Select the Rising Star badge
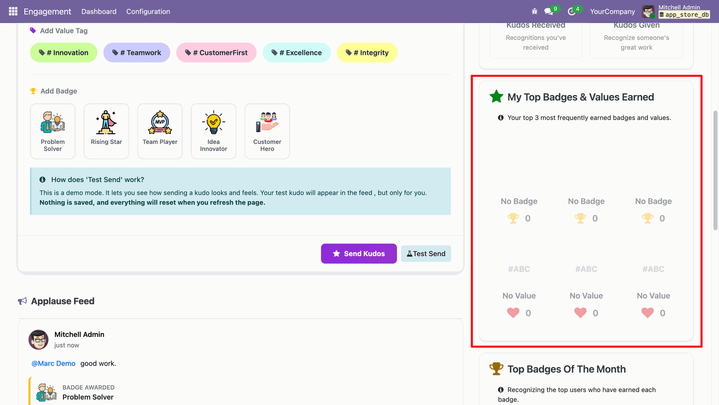The image size is (719, 405). (x=106, y=131)
